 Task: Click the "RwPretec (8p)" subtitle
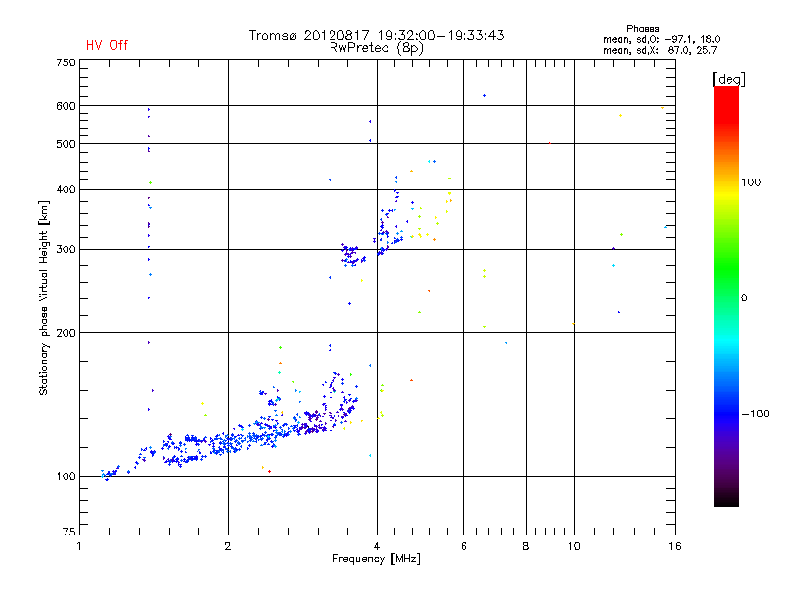coord(377,48)
